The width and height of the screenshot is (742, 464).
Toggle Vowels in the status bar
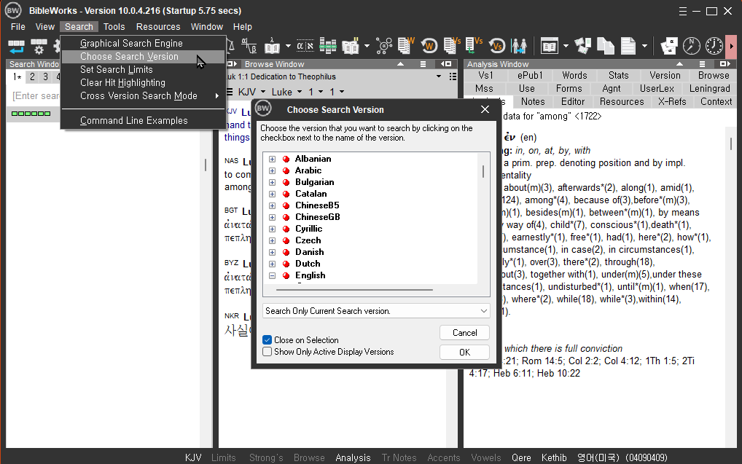(486, 457)
